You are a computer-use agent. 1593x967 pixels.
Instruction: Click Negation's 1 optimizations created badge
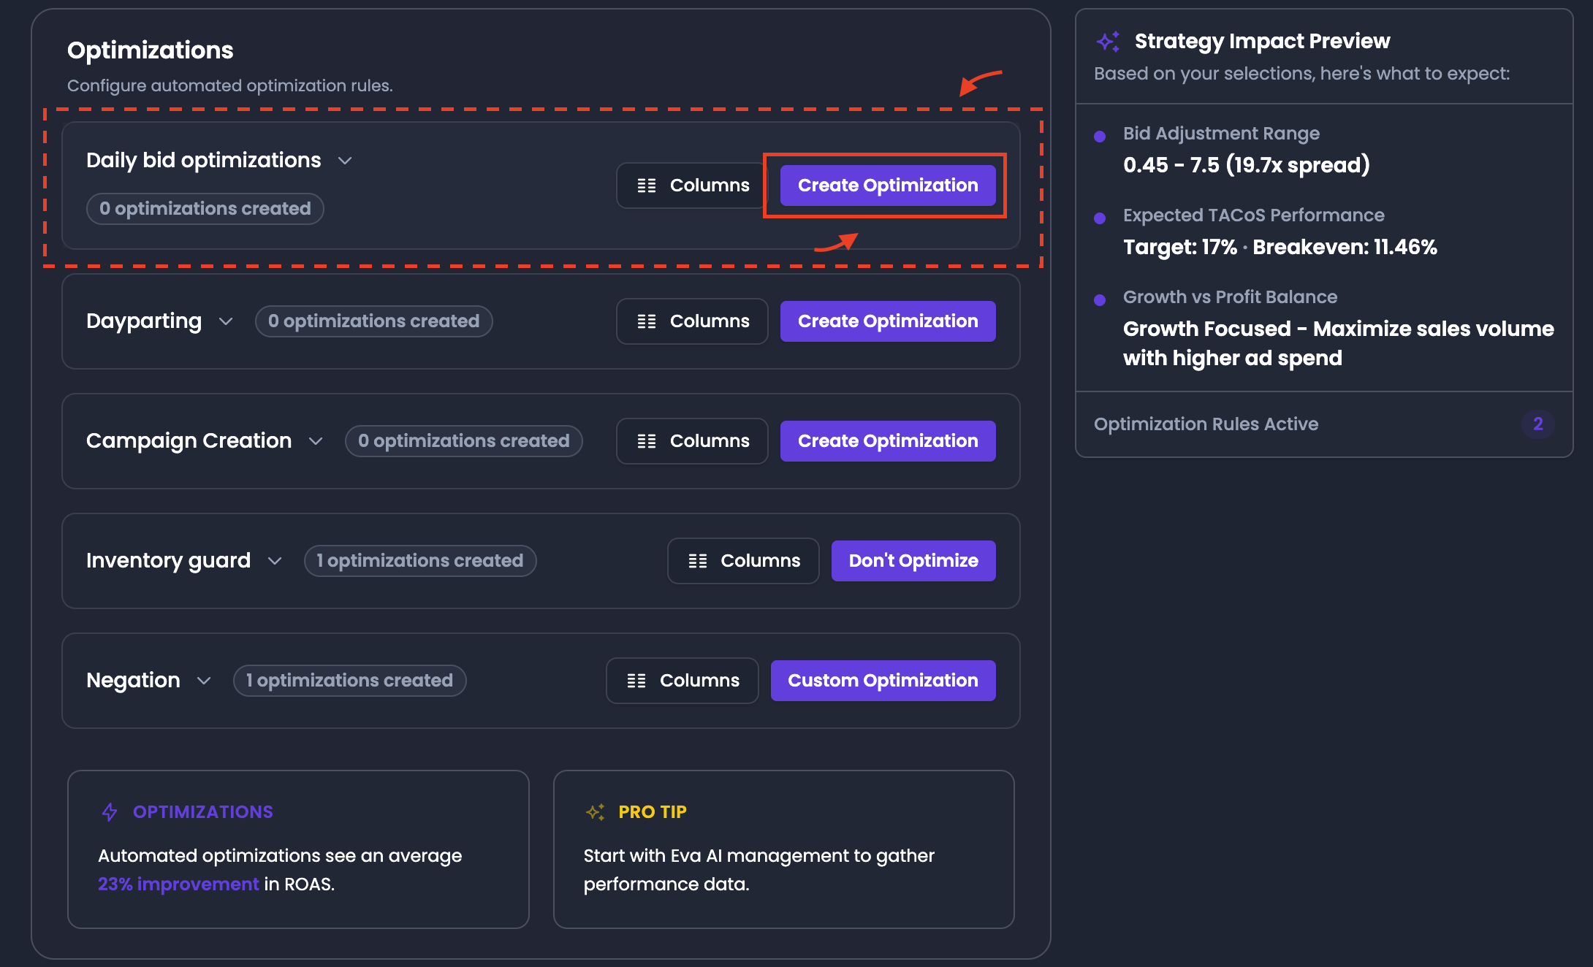pyautogui.click(x=350, y=681)
